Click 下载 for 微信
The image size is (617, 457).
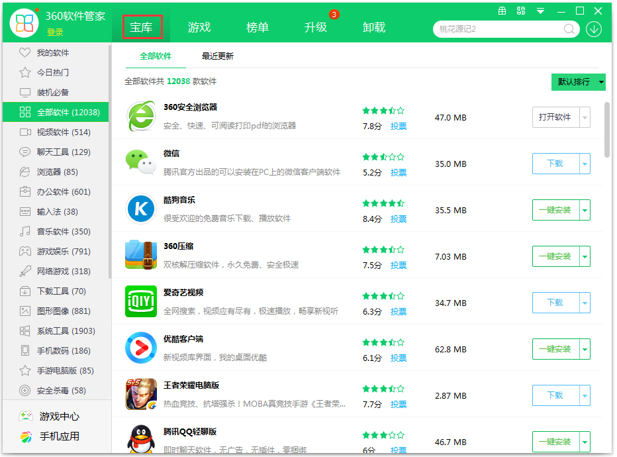coord(555,164)
